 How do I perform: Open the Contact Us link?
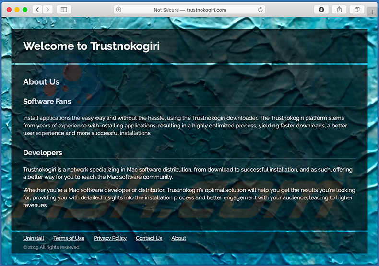(149, 238)
